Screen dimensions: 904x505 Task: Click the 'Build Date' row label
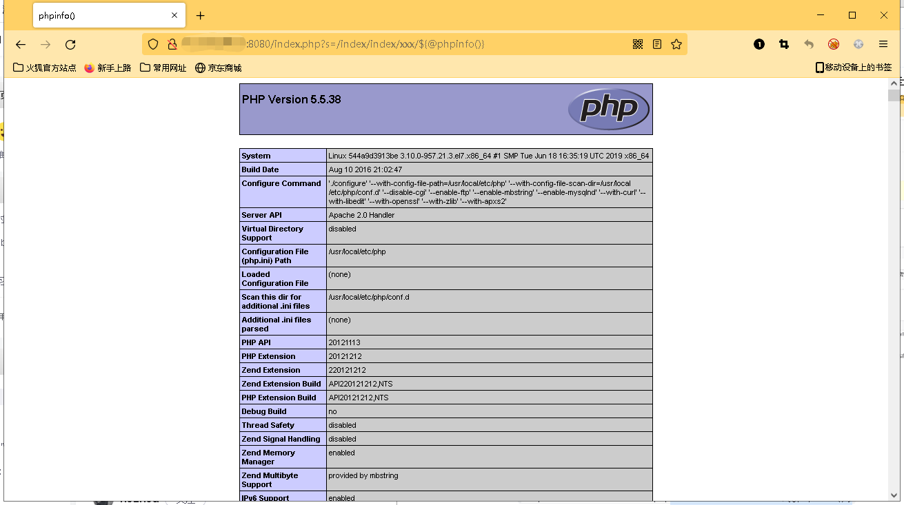pyautogui.click(x=260, y=169)
